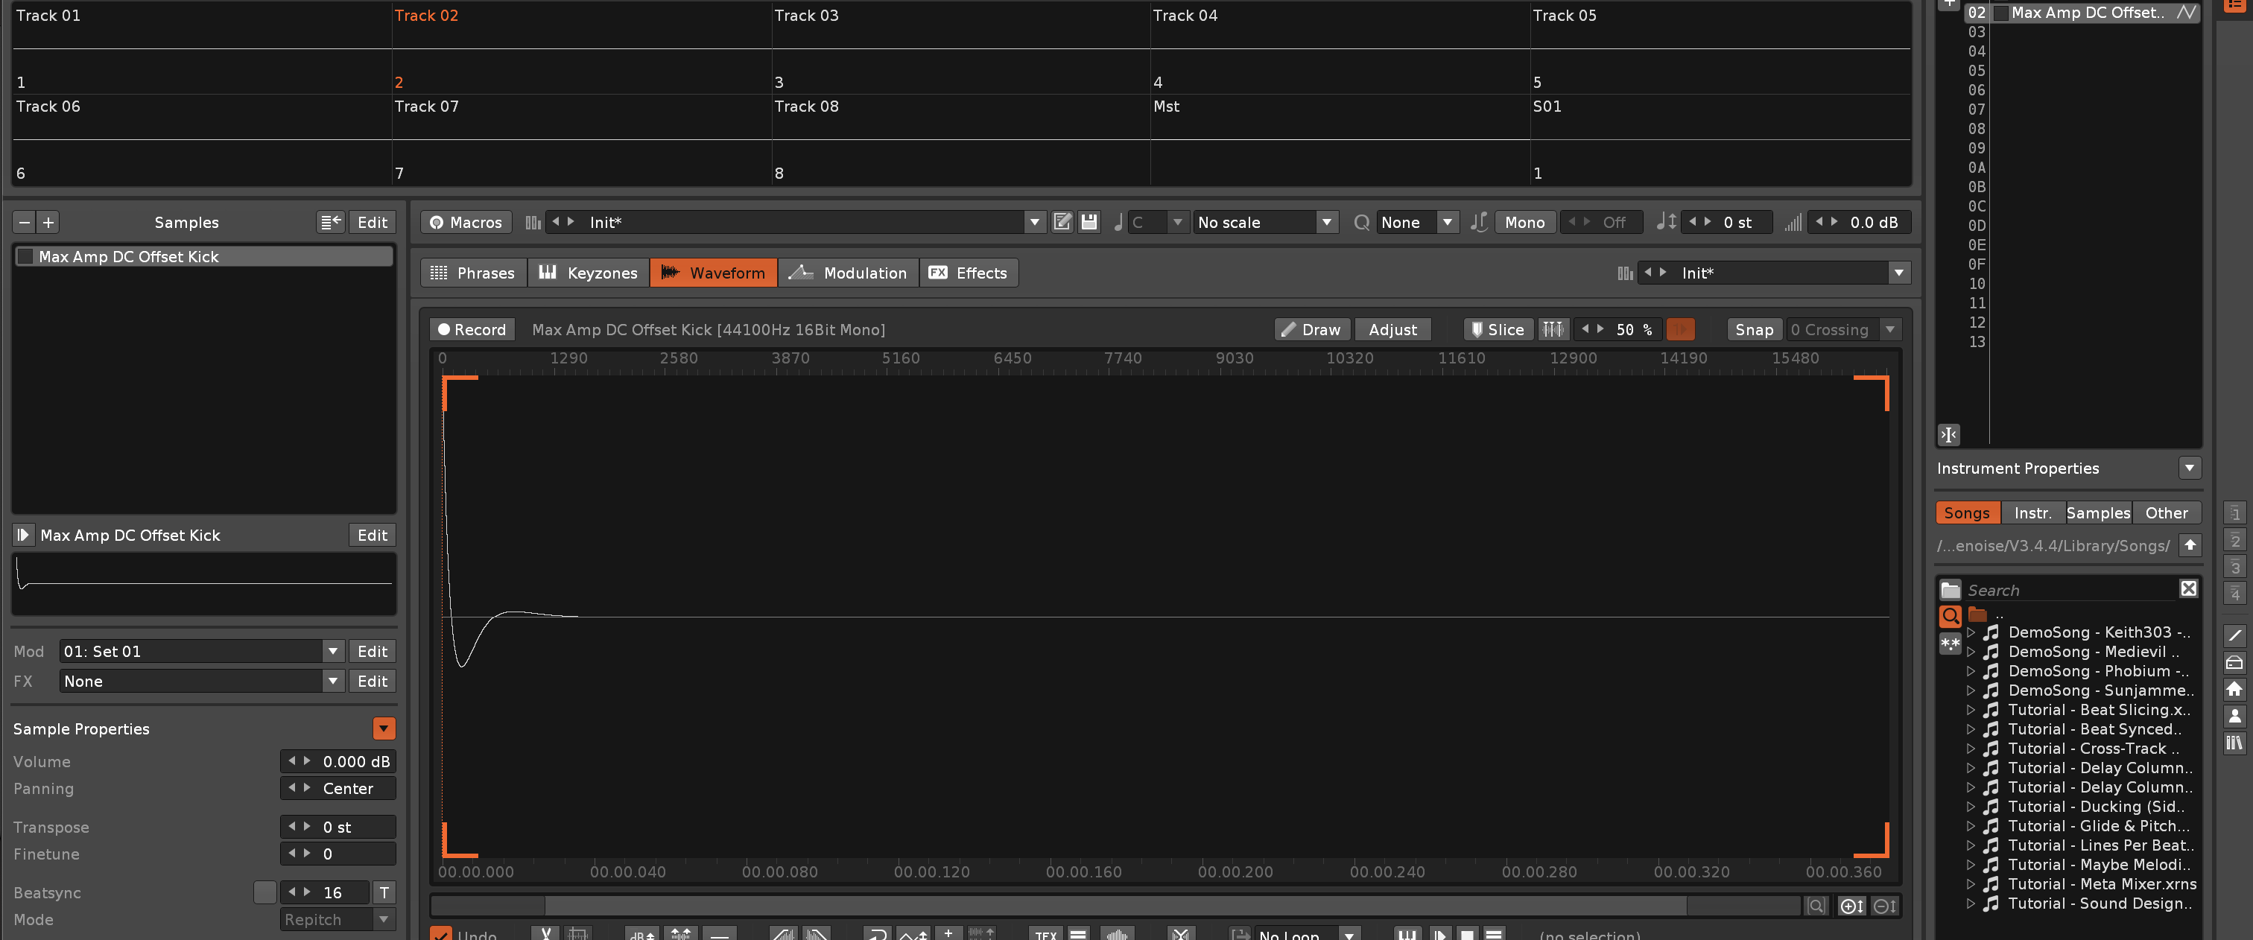This screenshot has height=940, width=2253.
Task: Click the waveform horizontal scrollbar
Action: point(1115,906)
